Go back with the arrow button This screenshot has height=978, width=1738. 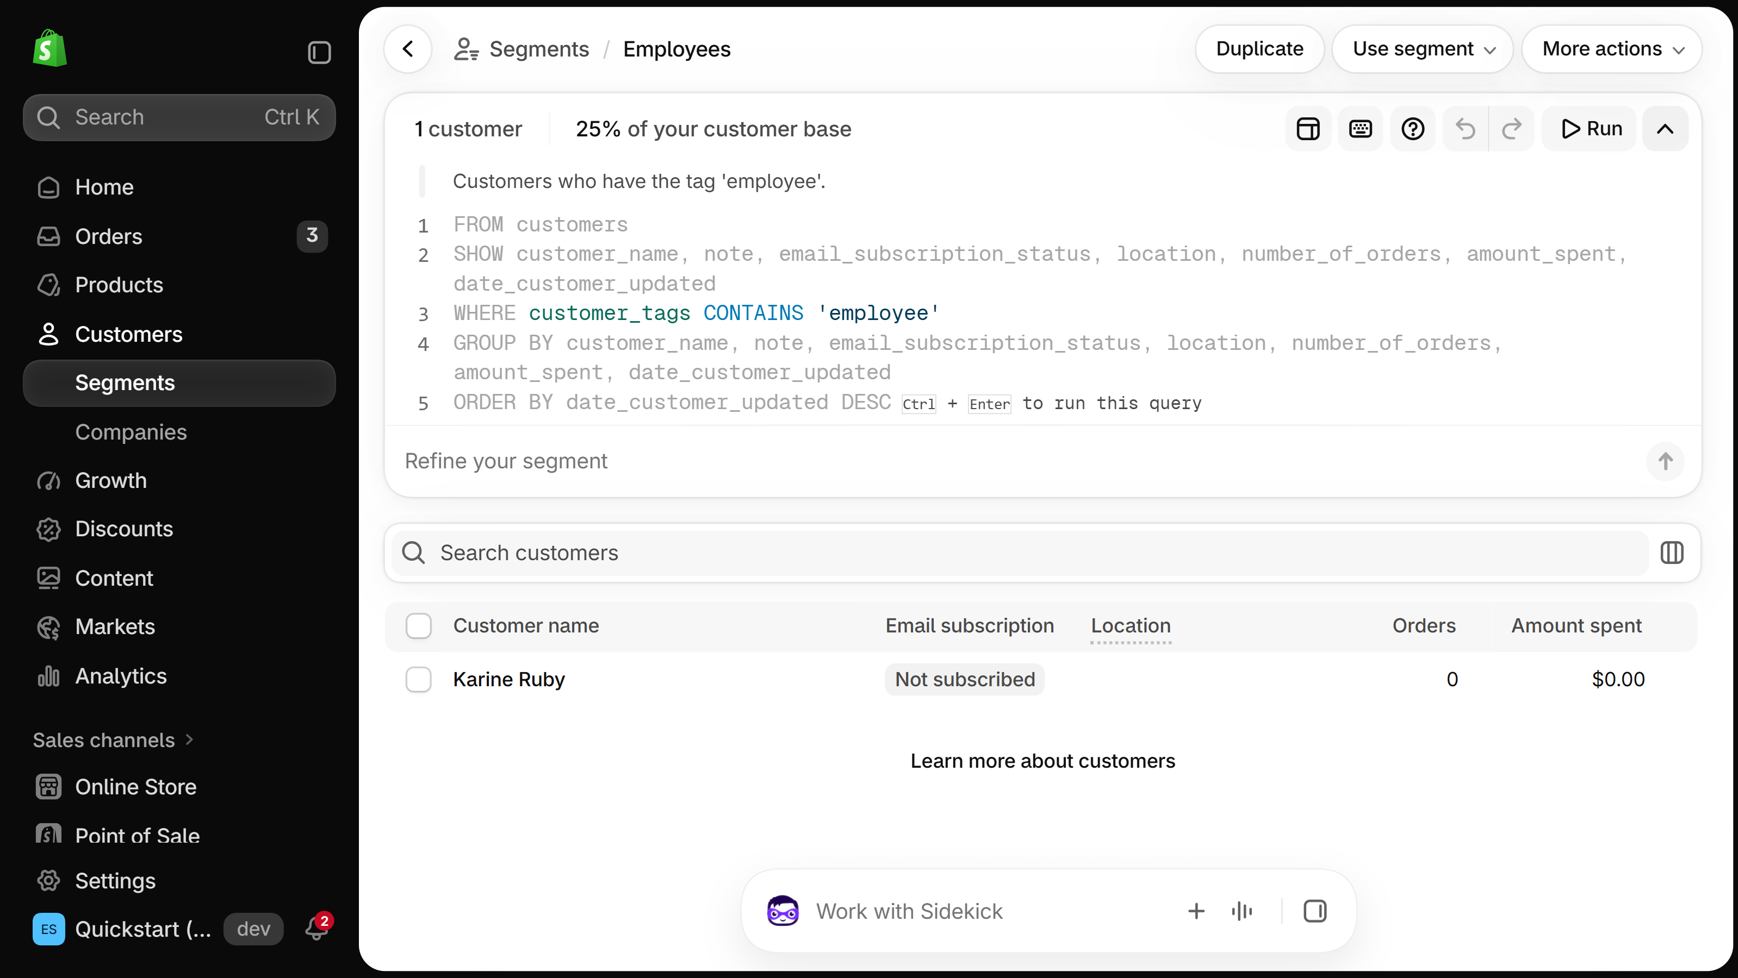click(x=408, y=48)
